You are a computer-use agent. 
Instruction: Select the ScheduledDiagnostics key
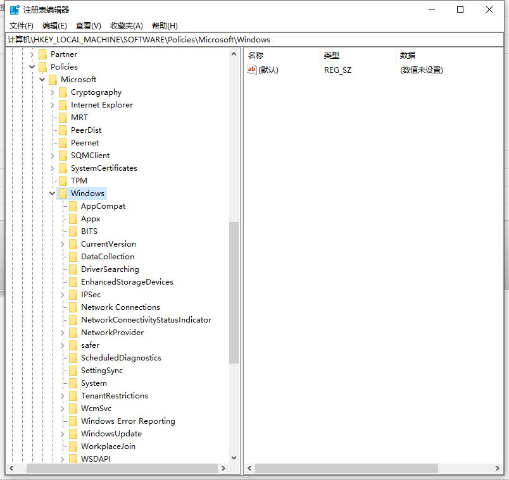pyautogui.click(x=121, y=358)
